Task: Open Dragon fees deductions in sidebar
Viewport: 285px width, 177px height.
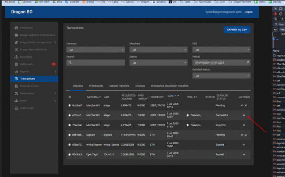Action: [34, 49]
